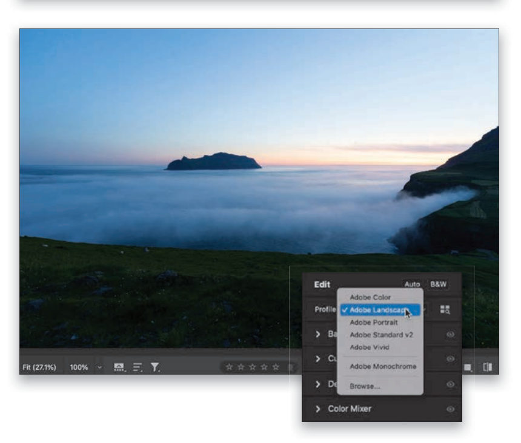Click the filter funnel icon
Viewport: 521px width, 443px height.
(x=155, y=367)
